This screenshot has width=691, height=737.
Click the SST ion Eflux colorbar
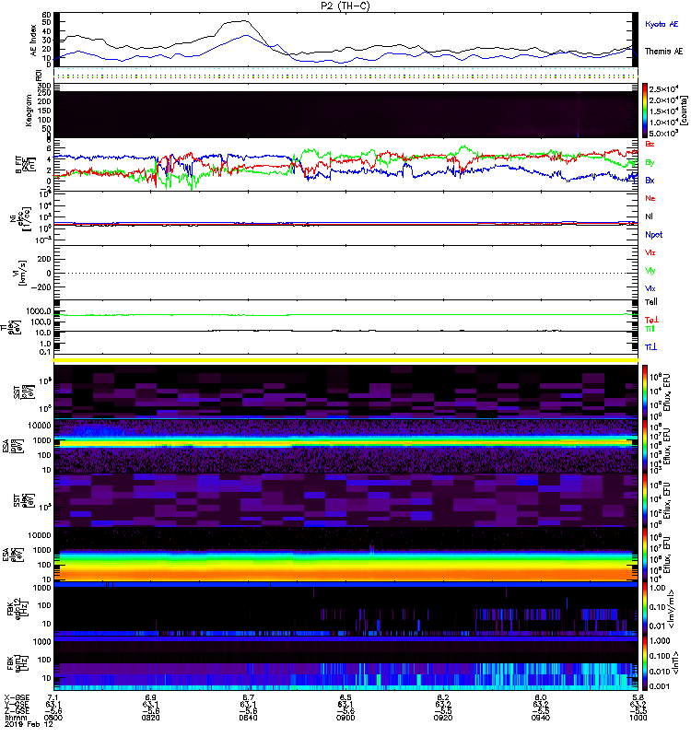[644, 392]
